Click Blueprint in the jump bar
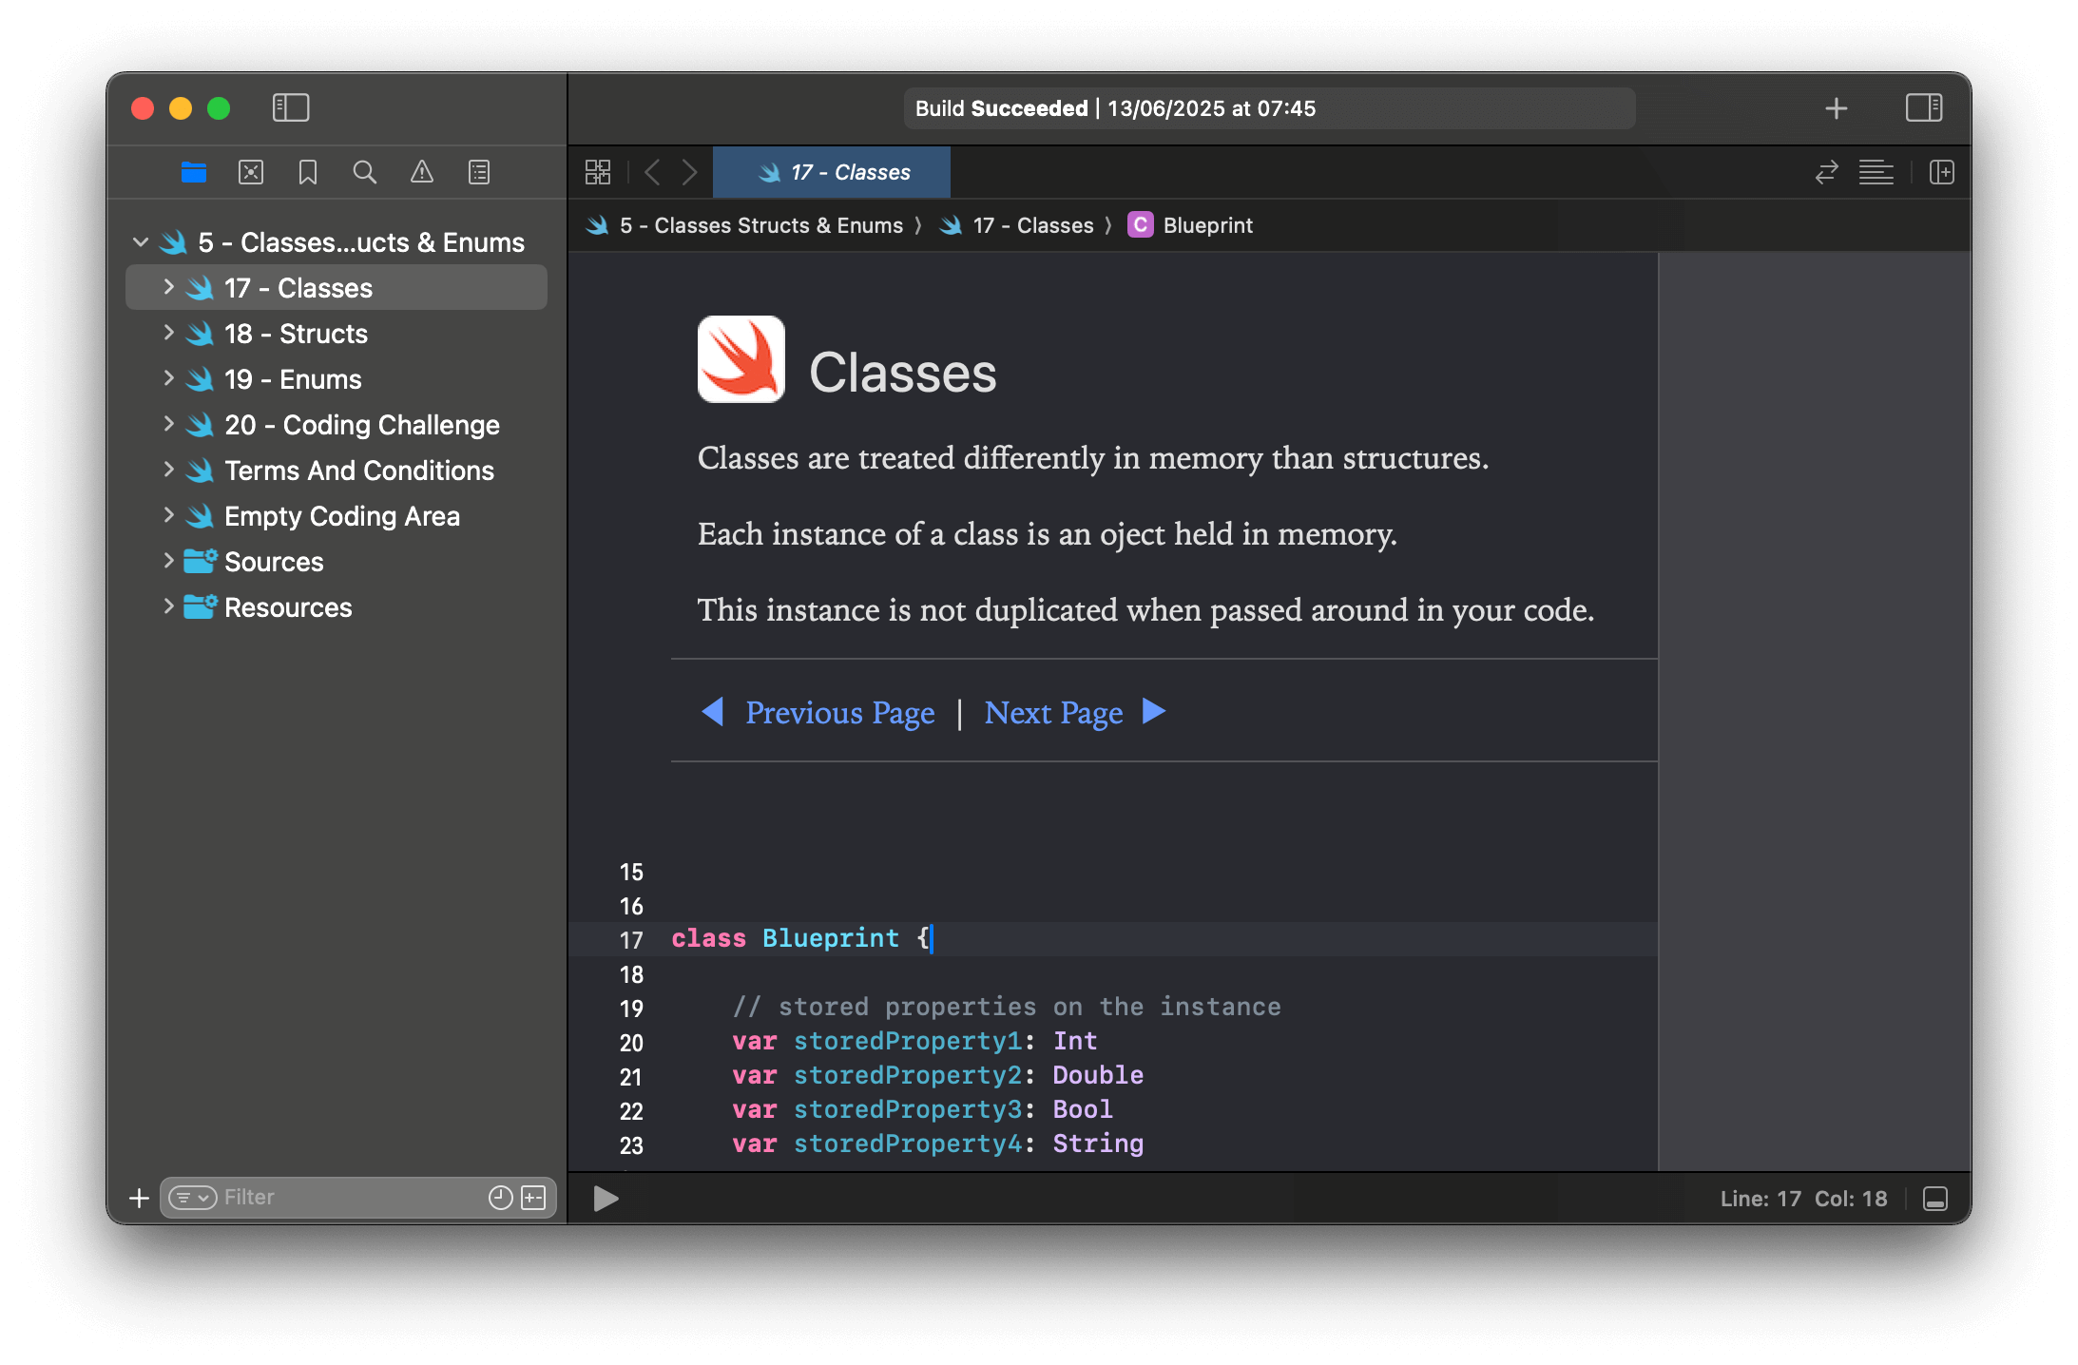 coord(1206,225)
